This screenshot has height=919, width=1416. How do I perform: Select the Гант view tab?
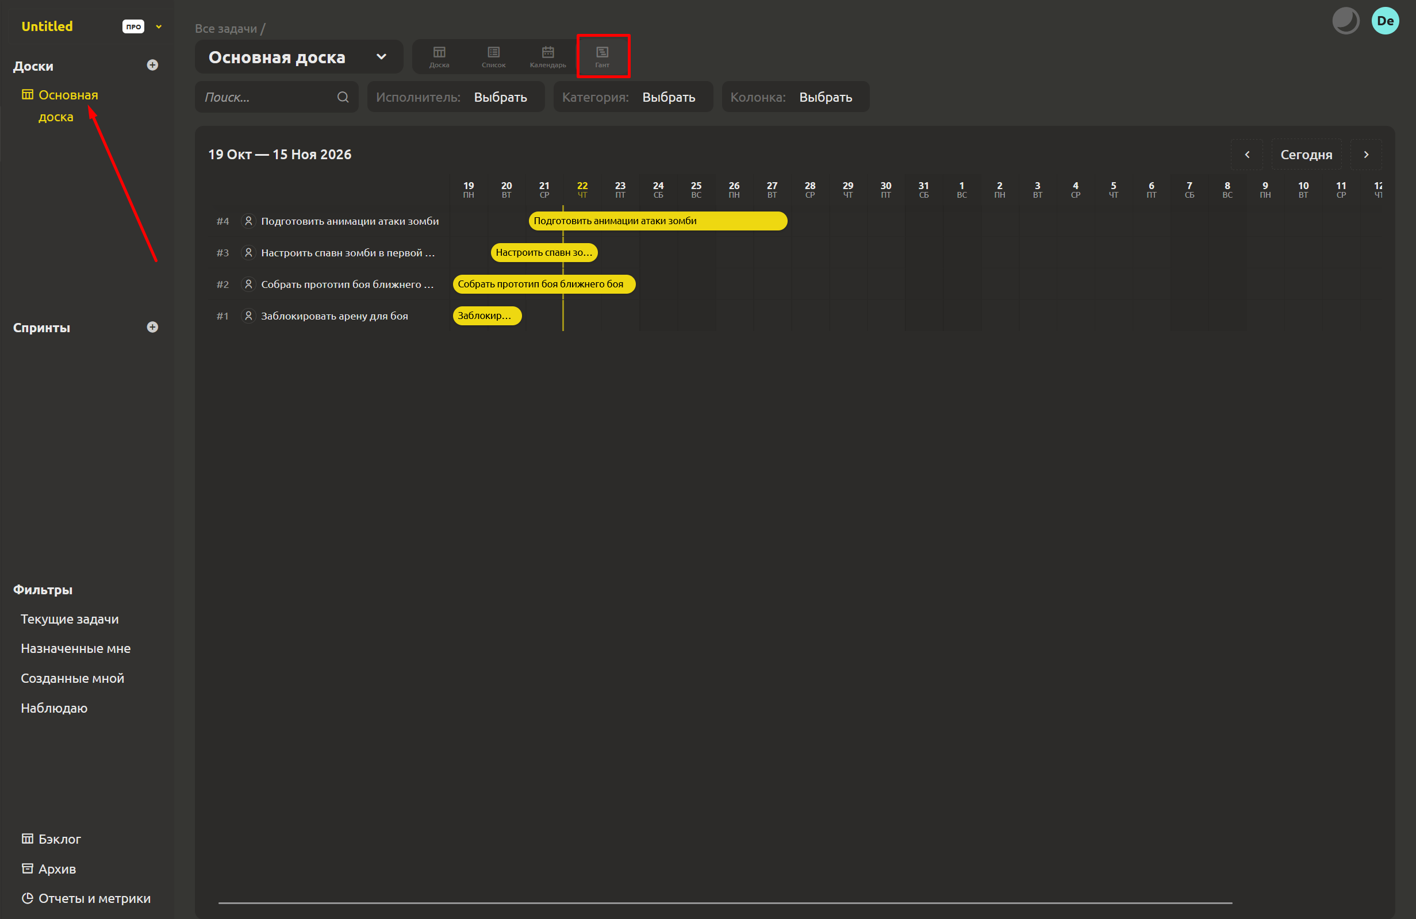click(x=602, y=57)
